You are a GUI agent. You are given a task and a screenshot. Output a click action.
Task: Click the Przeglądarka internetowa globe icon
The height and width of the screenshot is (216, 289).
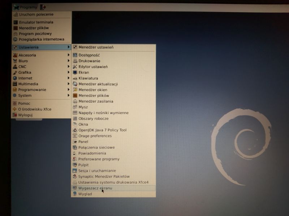tap(16, 40)
